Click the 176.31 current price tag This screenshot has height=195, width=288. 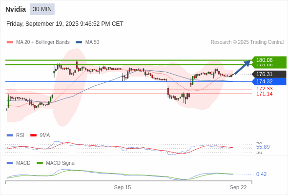(269, 74)
